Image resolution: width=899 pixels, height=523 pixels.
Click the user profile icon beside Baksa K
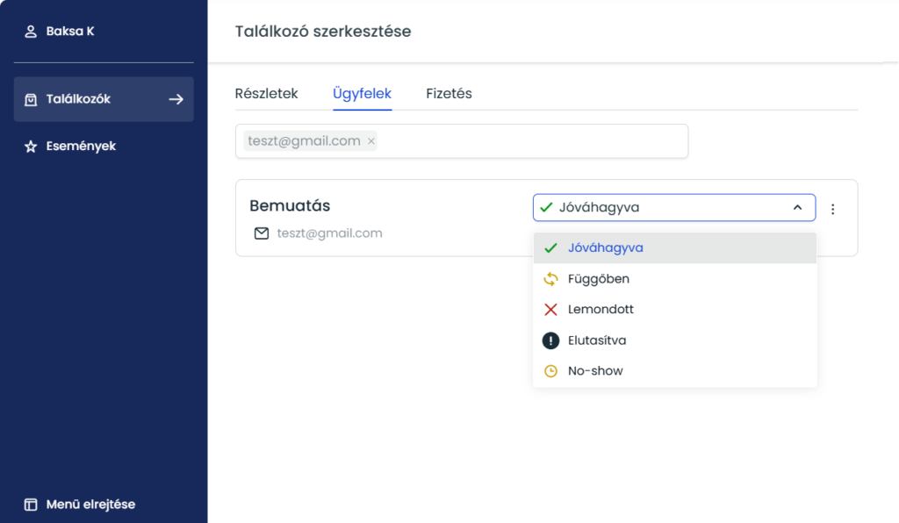tap(31, 32)
